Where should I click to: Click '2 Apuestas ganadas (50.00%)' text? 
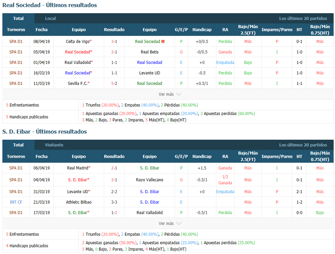[110, 243]
